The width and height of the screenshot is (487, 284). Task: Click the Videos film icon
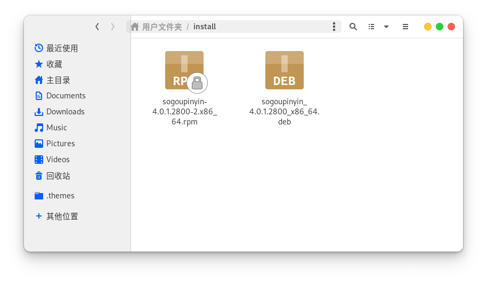tap(39, 160)
